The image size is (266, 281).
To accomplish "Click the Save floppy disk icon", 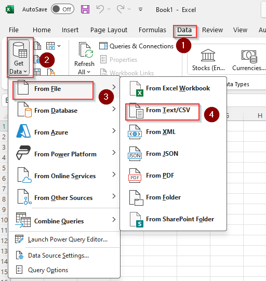I will click(x=85, y=9).
